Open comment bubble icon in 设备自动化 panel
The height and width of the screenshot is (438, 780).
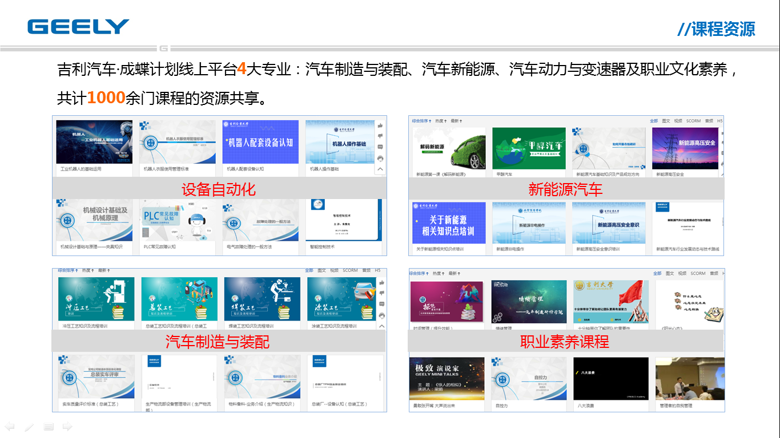click(x=380, y=147)
